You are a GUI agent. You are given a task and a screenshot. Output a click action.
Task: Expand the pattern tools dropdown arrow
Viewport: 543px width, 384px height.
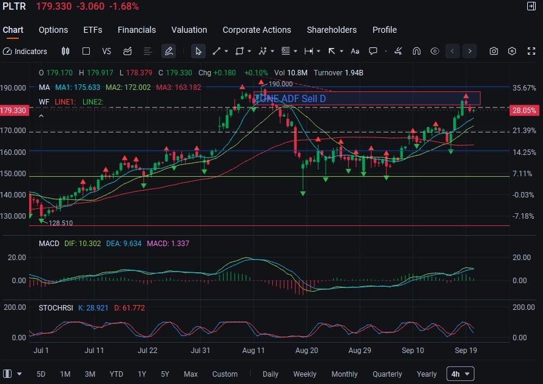[x=272, y=51]
